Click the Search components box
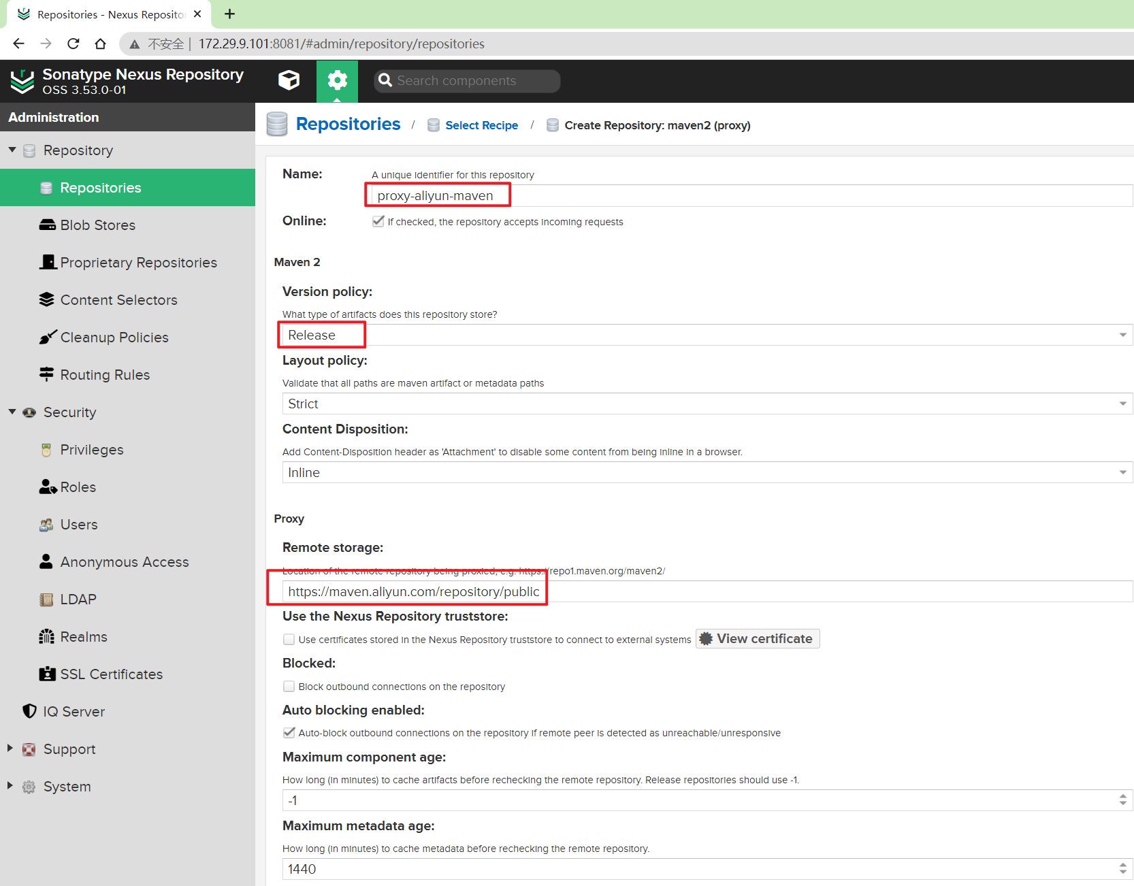Image resolution: width=1134 pixels, height=886 pixels. [x=467, y=80]
